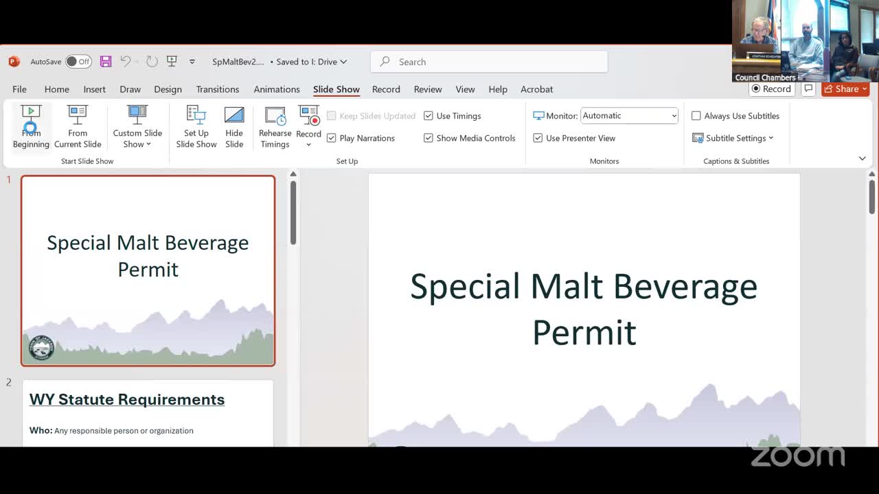This screenshot has height=494, width=879.
Task: Open the comments icon beside Share
Action: pyautogui.click(x=808, y=89)
